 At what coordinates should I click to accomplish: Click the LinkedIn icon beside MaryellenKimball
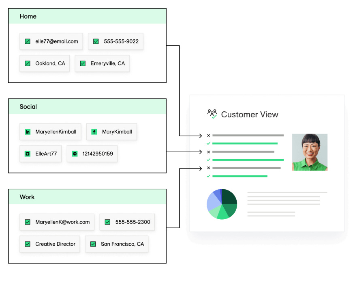pyautogui.click(x=28, y=132)
